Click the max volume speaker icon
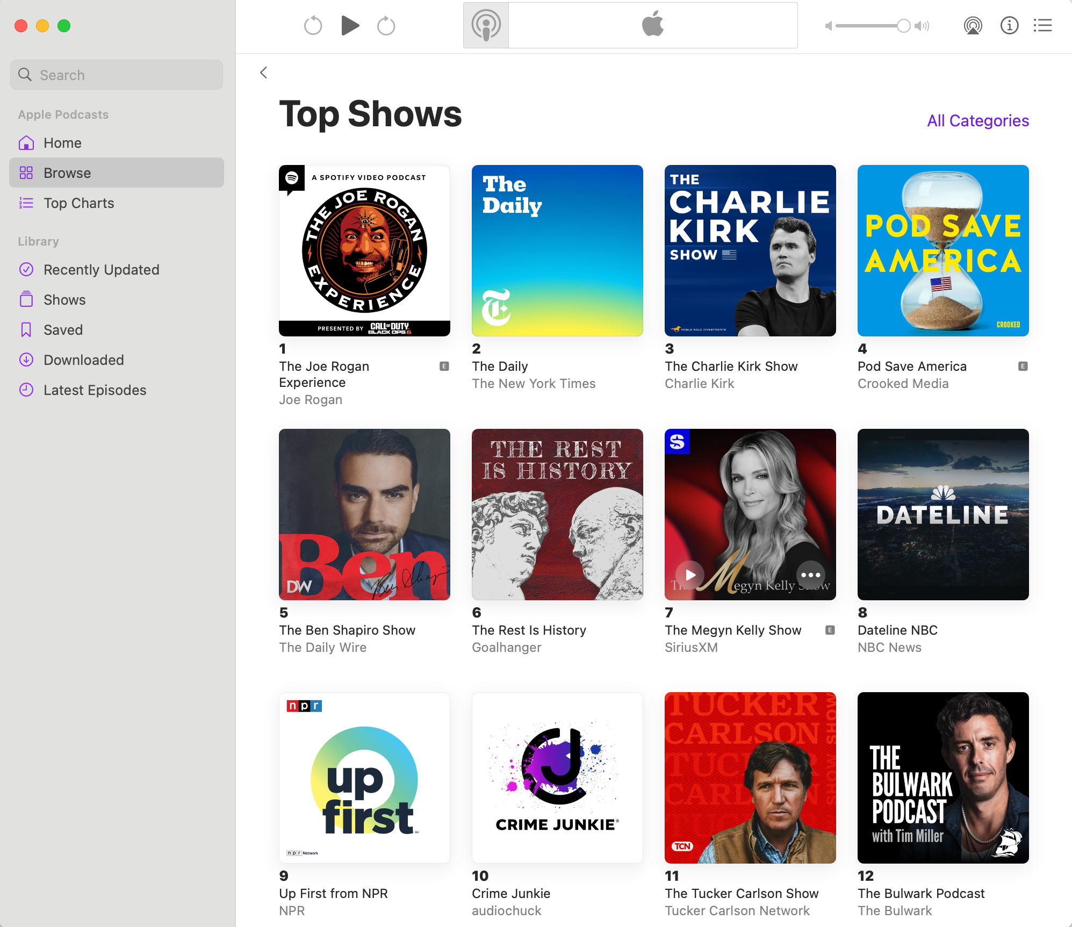 pyautogui.click(x=922, y=26)
